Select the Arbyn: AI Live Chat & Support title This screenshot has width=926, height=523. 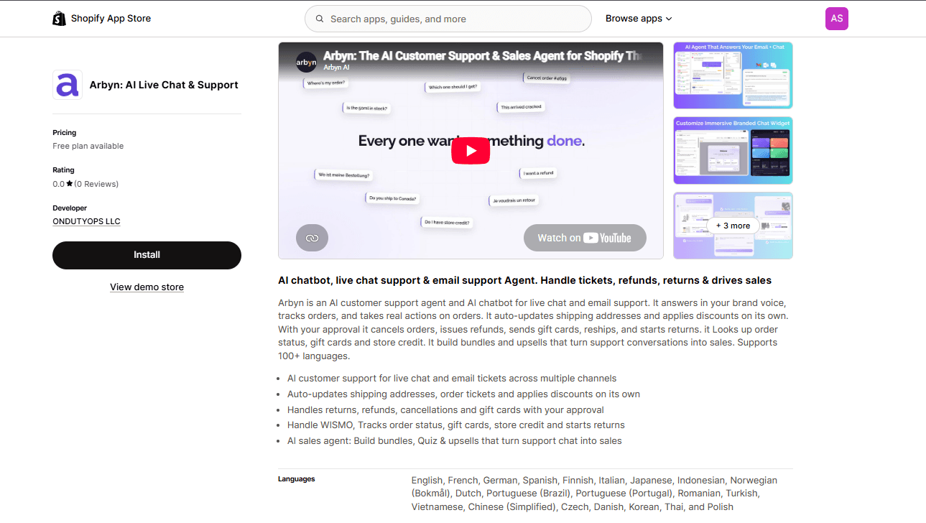tap(164, 85)
